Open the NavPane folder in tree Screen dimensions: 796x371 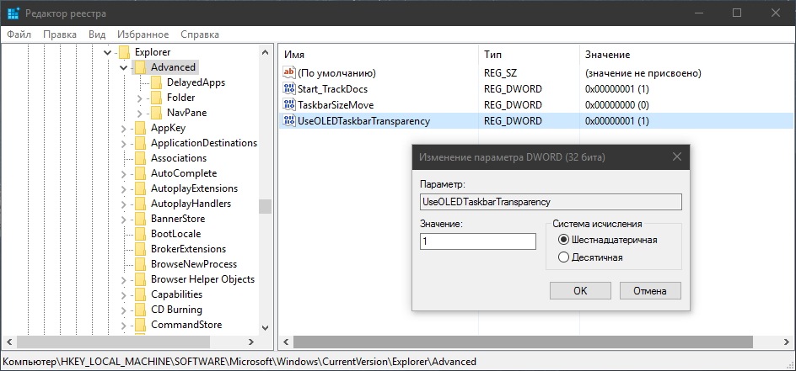click(x=186, y=113)
